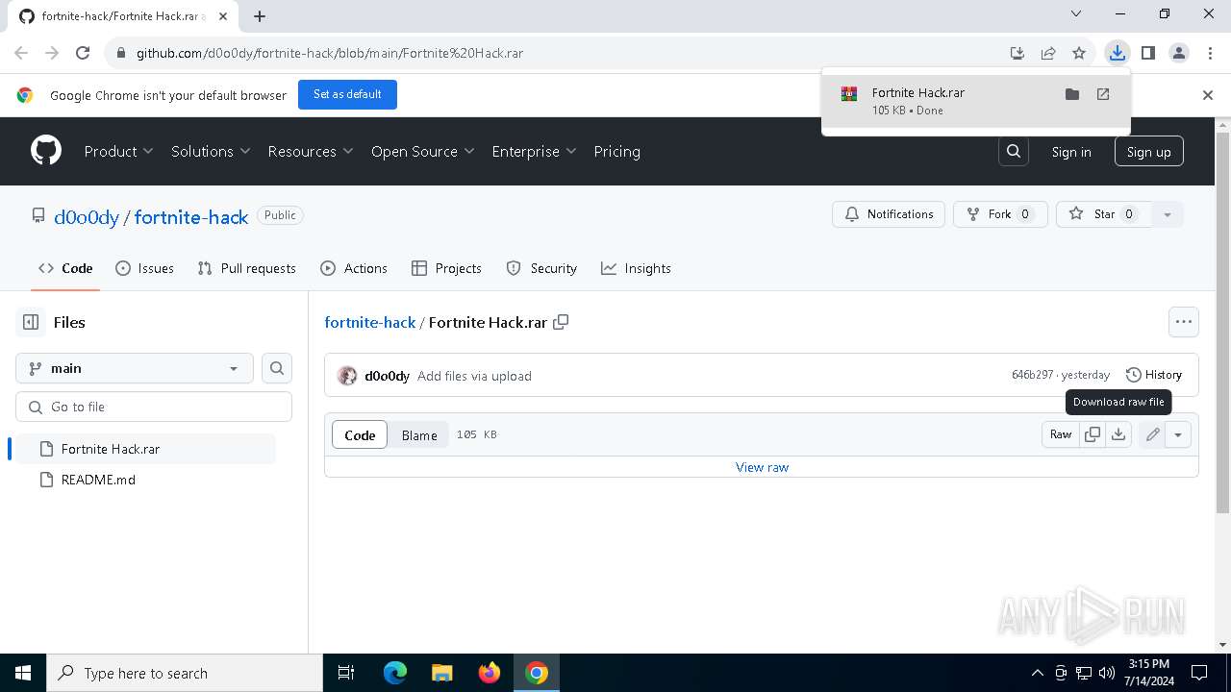Viewport: 1231px width, 692px height.
Task: Switch to the Issues tab
Action: coord(144,268)
